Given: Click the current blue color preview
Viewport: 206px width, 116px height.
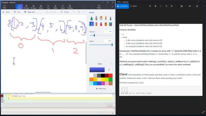Looking at the screenshot, I should tap(97, 70).
